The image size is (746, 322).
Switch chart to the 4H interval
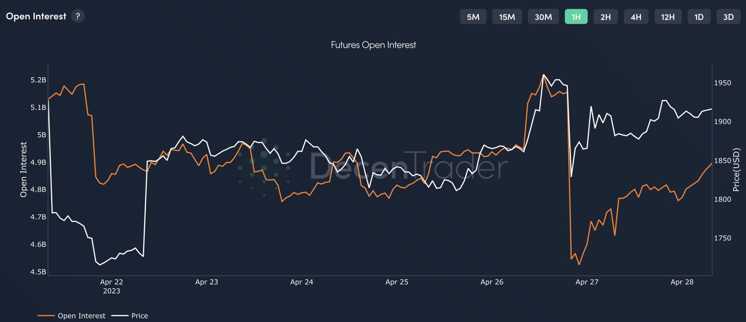pyautogui.click(x=636, y=17)
